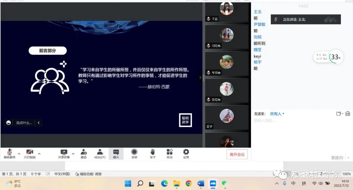The width and height of the screenshot is (353, 190).
Task: Open meeting 设置 gear icon
Action: [186, 153]
